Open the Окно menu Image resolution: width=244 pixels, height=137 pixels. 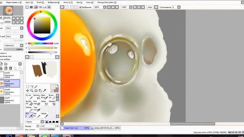pyautogui.click(x=90, y=2)
